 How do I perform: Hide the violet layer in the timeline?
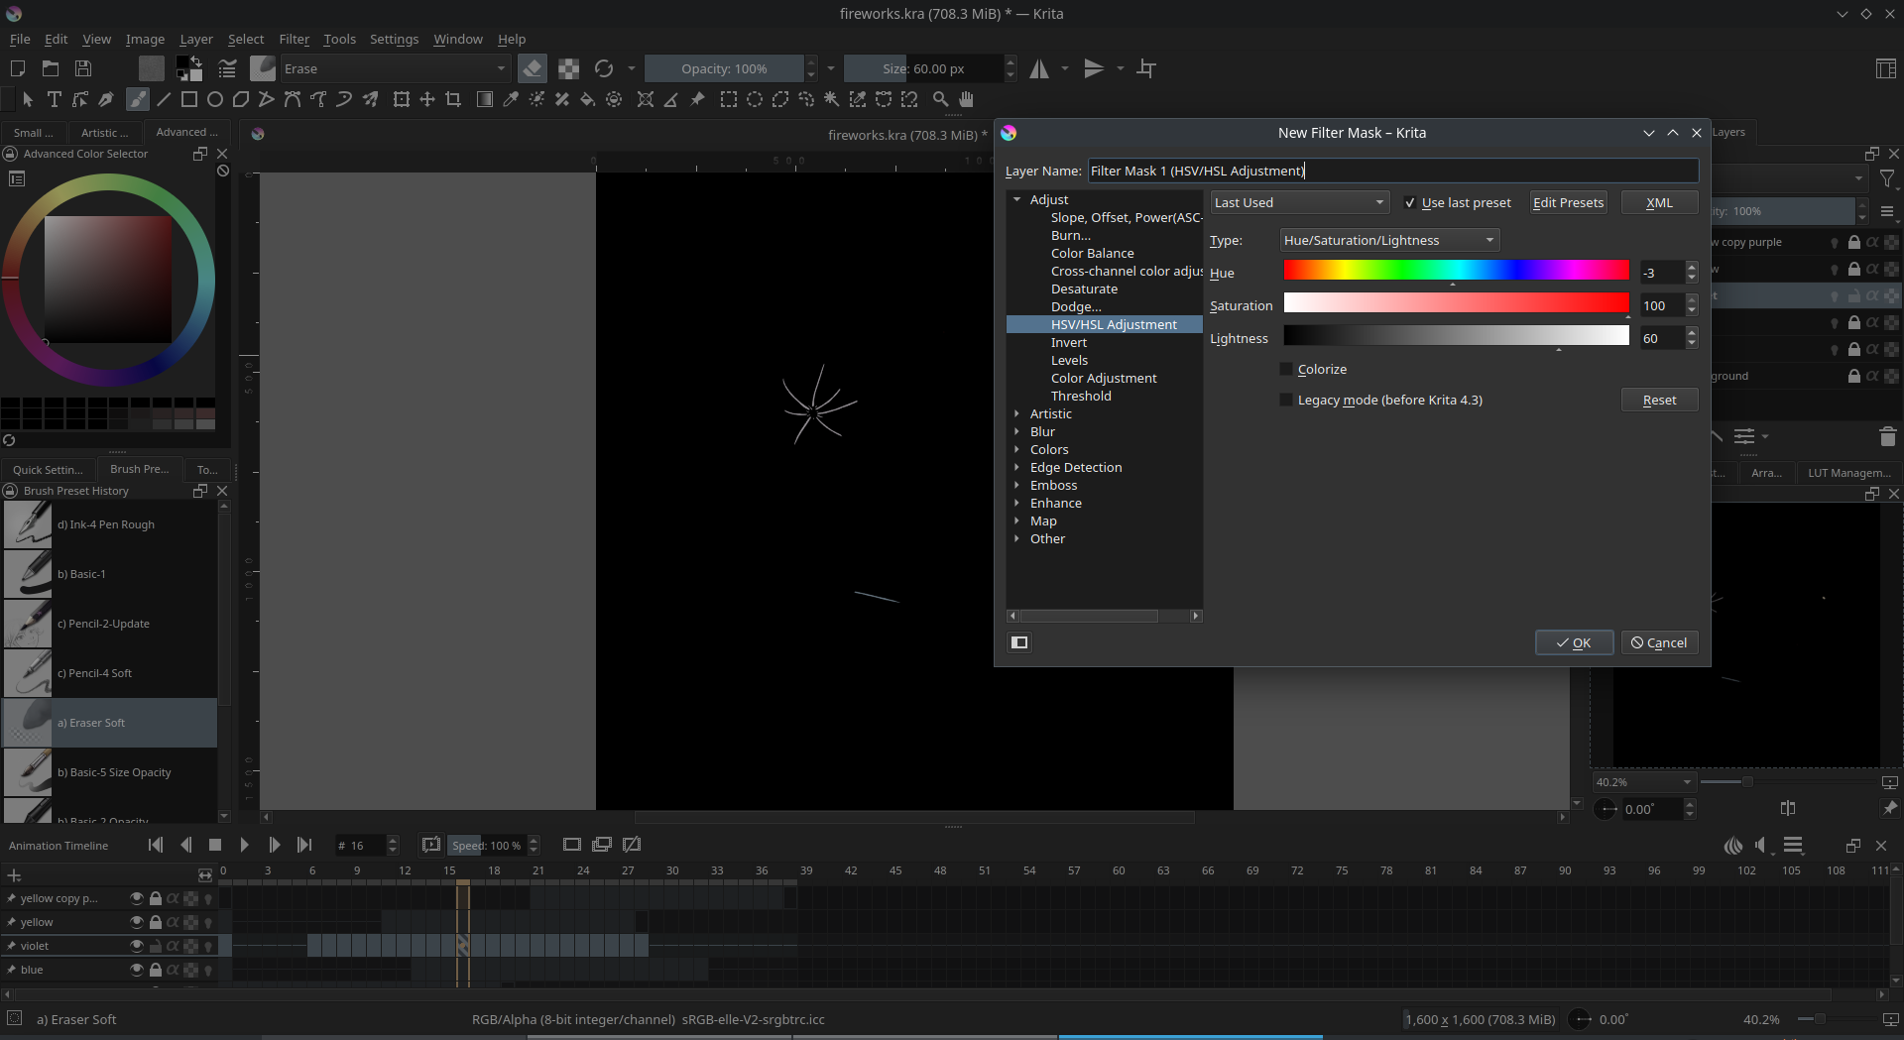click(x=137, y=946)
